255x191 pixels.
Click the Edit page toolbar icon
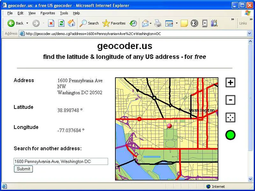169,23
